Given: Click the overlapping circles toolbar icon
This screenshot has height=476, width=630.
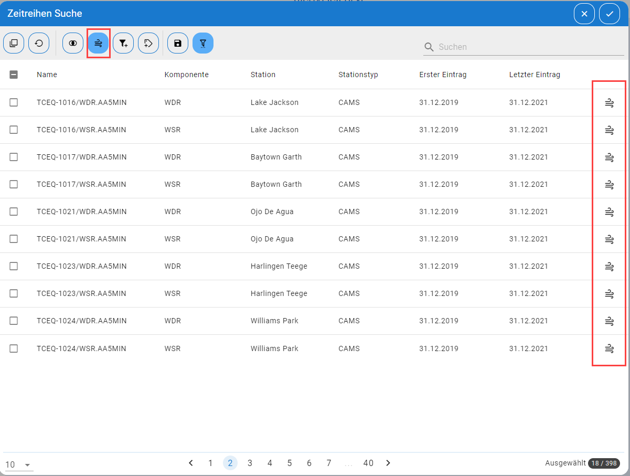Looking at the screenshot, I should [73, 43].
